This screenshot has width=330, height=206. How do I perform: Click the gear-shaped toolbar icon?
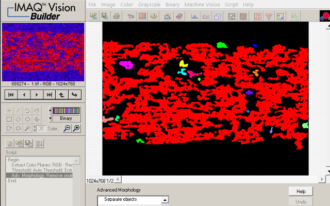(x=154, y=16)
